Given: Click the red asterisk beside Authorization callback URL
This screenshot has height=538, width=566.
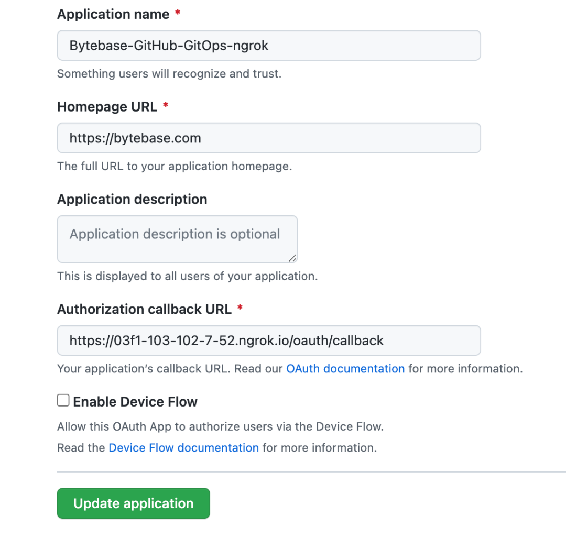Looking at the screenshot, I should 240,309.
